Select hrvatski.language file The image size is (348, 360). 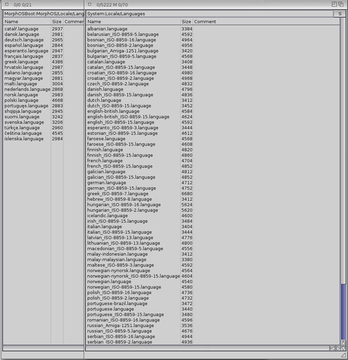(x=24, y=67)
